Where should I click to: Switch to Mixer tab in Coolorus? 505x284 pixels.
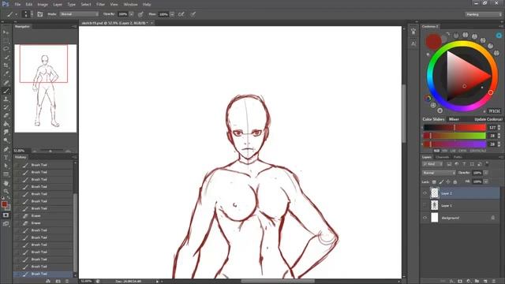pos(454,119)
